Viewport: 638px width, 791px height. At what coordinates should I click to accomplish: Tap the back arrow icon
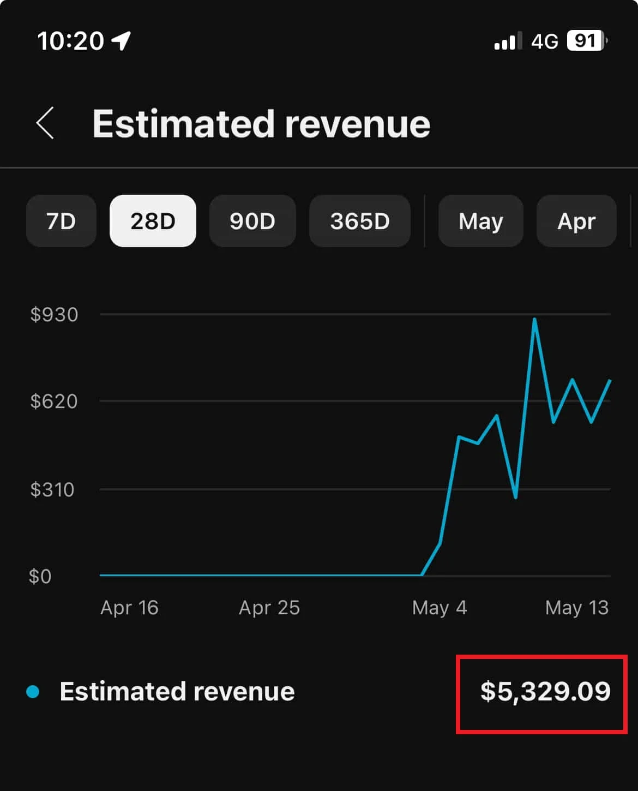45,123
